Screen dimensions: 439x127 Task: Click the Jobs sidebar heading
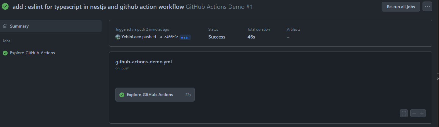[7, 41]
